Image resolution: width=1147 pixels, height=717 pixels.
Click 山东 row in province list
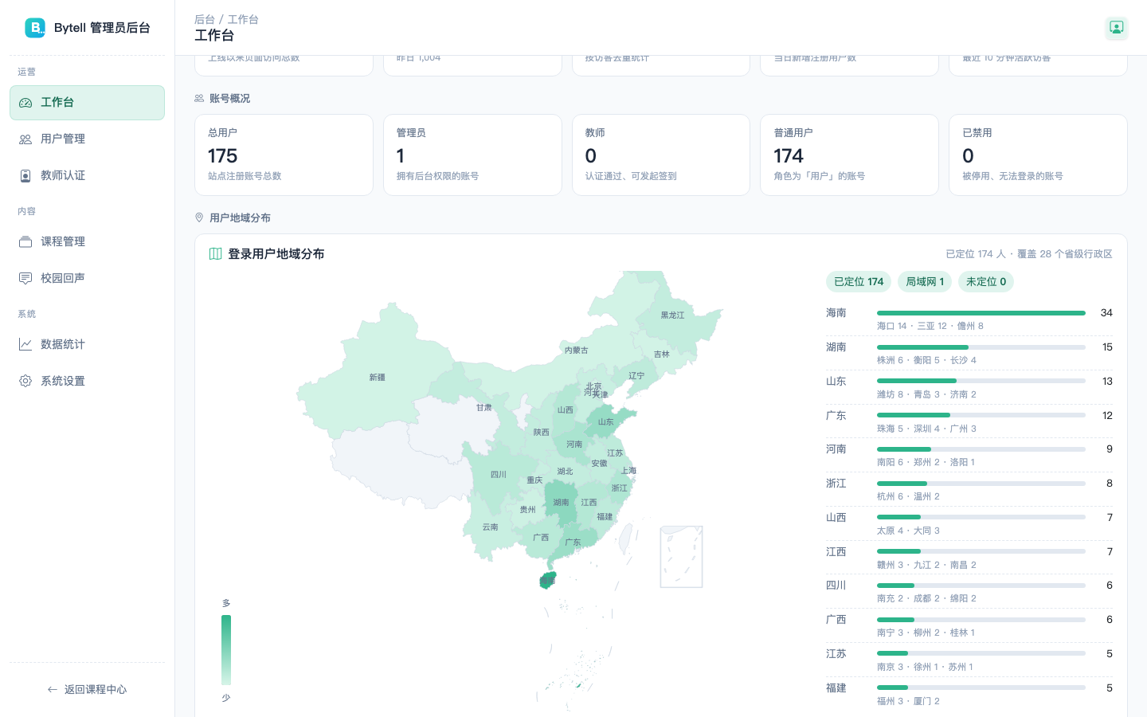[x=969, y=387]
